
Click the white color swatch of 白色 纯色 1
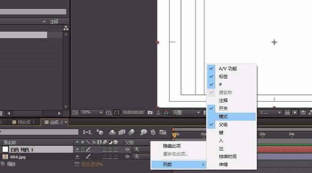pos(5,149)
